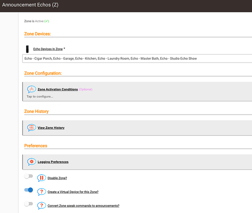
Task: Open the Echo devices selection dropdown field
Action: click(137, 58)
